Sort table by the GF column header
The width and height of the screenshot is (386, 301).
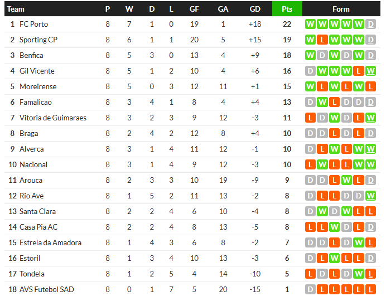point(194,9)
